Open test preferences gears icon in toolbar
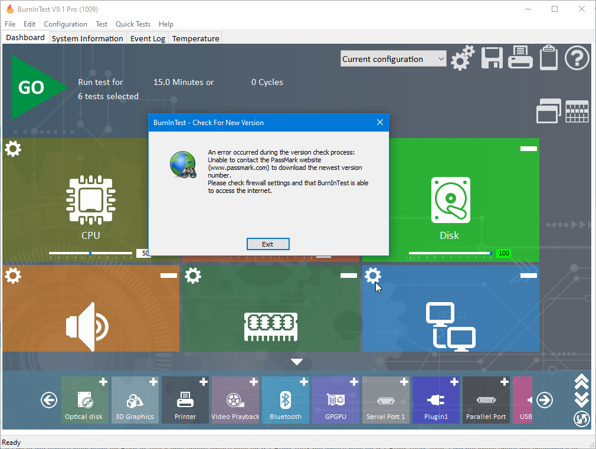 pos(463,58)
